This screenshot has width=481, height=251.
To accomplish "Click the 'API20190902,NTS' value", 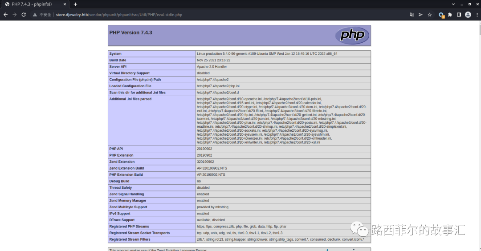I will pos(211,174).
